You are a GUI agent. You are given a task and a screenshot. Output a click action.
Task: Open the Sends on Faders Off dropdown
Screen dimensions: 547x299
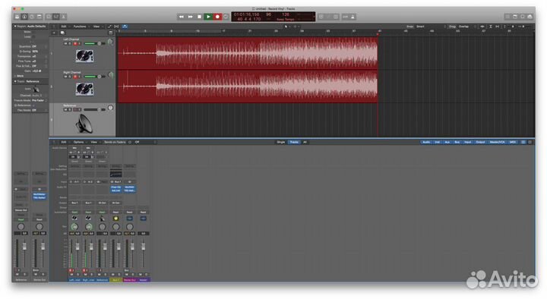tap(145, 142)
